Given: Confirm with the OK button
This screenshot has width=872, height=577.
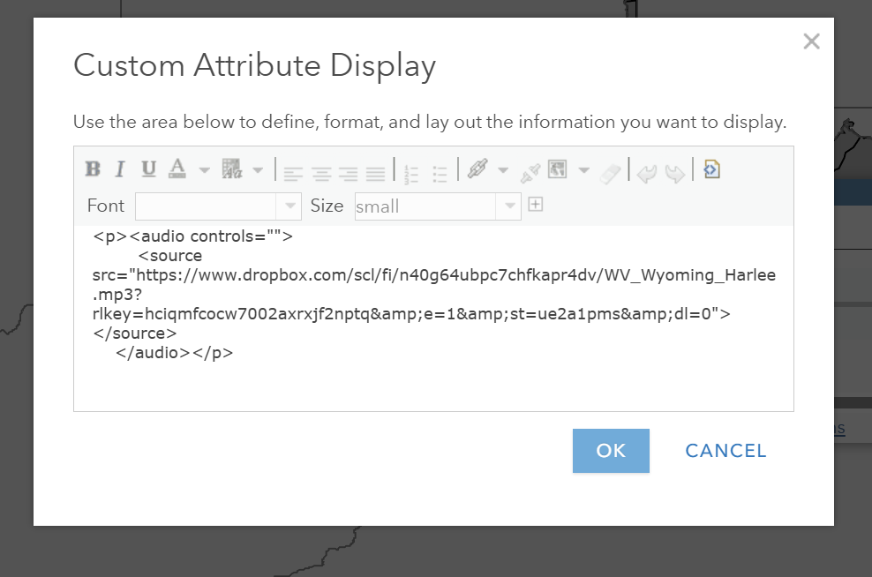Looking at the screenshot, I should click(611, 451).
